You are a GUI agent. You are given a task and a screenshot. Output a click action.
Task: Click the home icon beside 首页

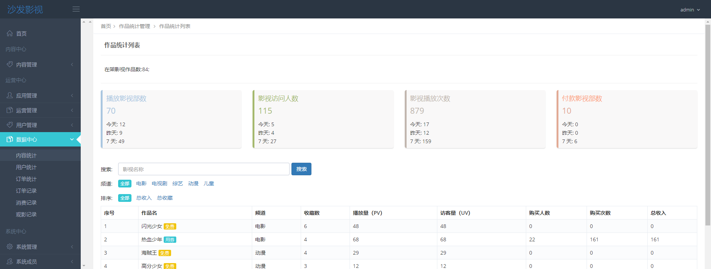click(x=10, y=33)
